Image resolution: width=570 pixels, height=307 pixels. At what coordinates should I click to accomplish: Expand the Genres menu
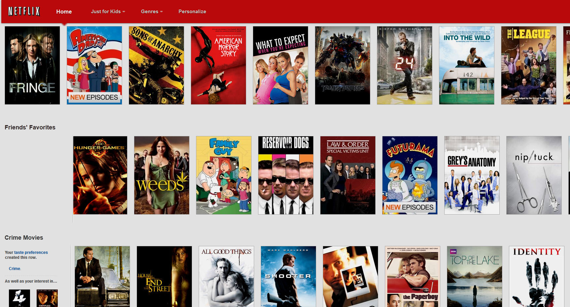coord(152,12)
